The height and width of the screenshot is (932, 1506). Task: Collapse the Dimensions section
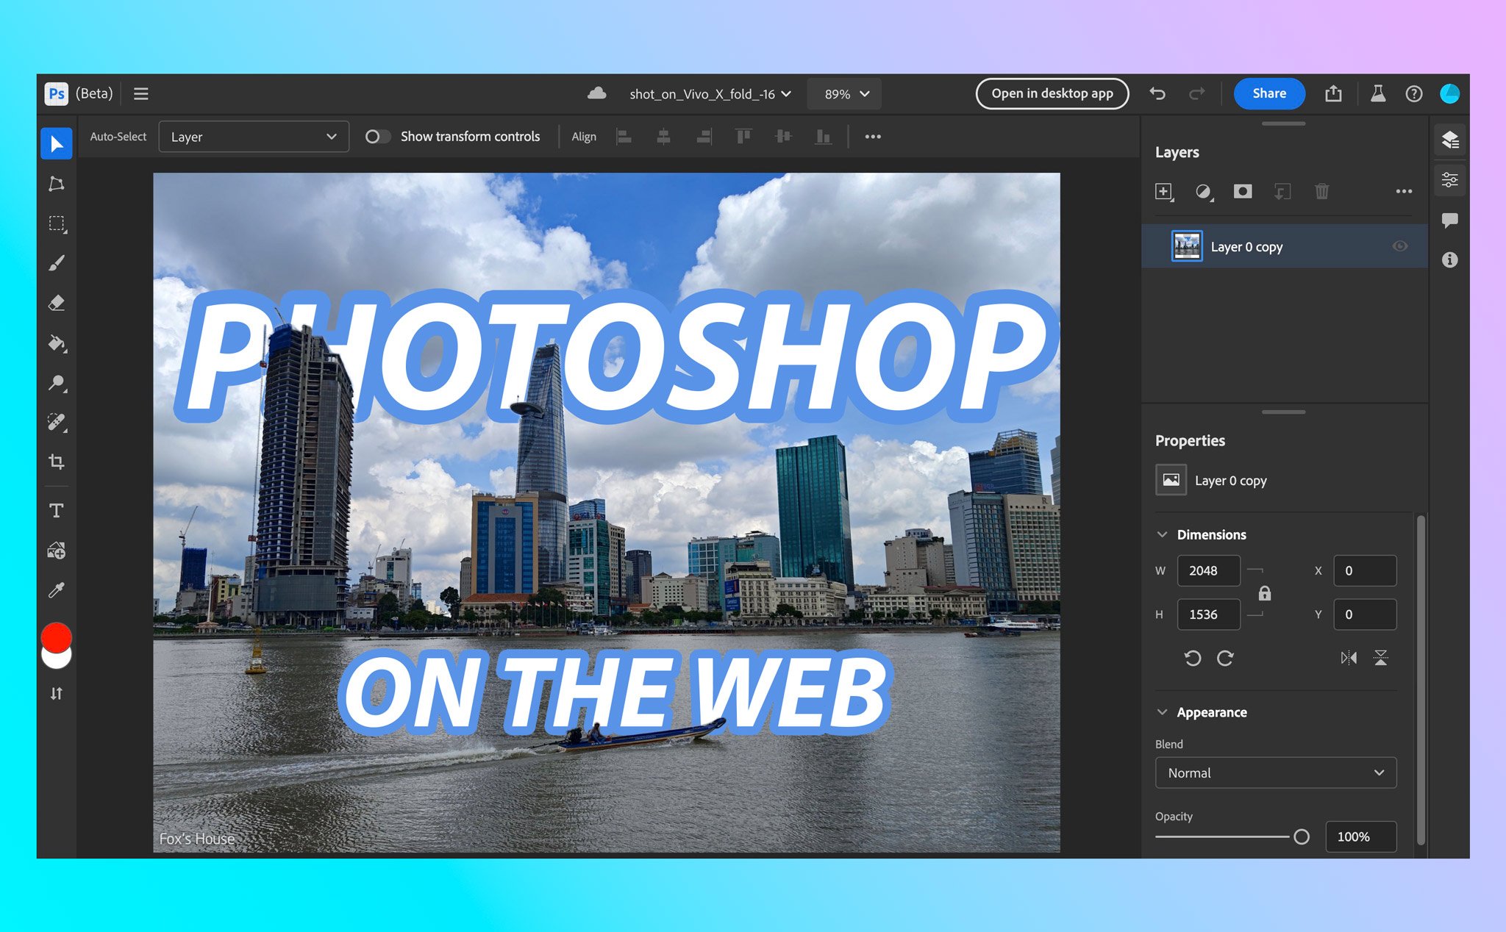1162,534
